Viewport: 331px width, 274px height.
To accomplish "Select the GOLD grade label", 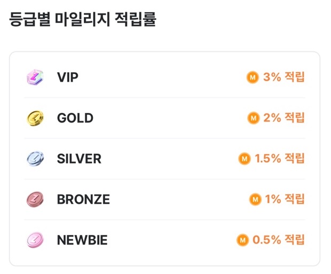I will [x=75, y=118].
